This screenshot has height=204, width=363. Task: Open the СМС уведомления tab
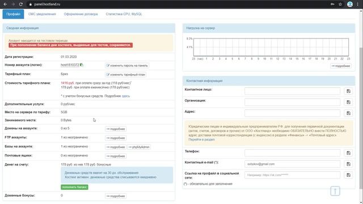[x=42, y=14]
